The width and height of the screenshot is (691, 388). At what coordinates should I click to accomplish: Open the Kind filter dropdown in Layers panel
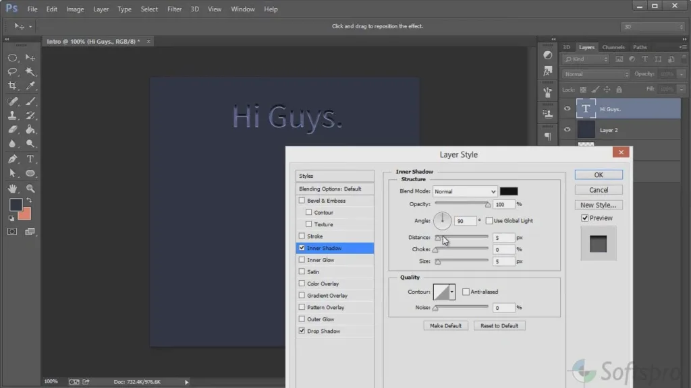584,59
